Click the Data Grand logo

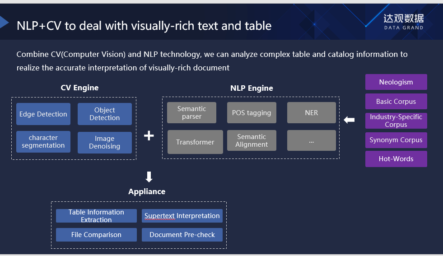pos(403,21)
